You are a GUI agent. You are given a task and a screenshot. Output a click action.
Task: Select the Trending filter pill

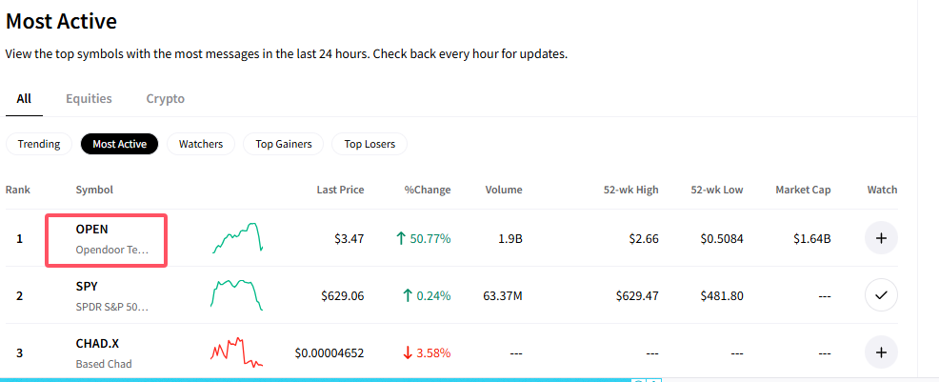[39, 144]
